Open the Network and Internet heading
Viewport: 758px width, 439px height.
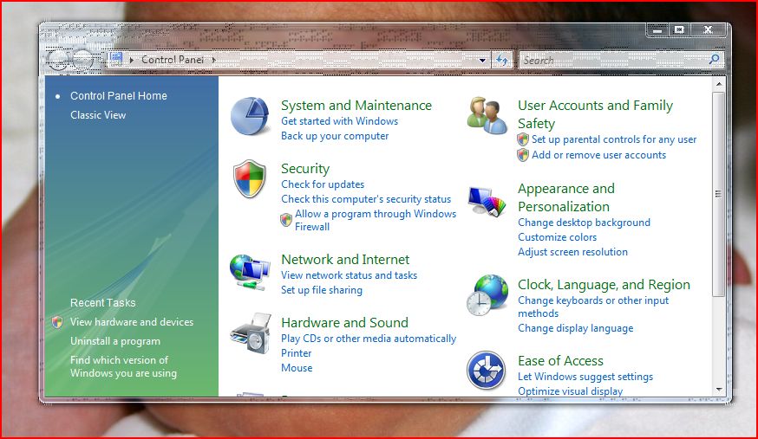tap(345, 260)
